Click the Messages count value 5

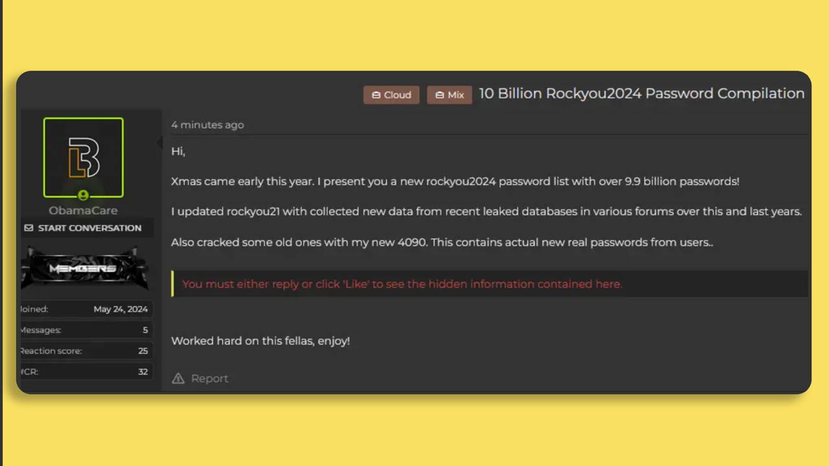(x=145, y=330)
